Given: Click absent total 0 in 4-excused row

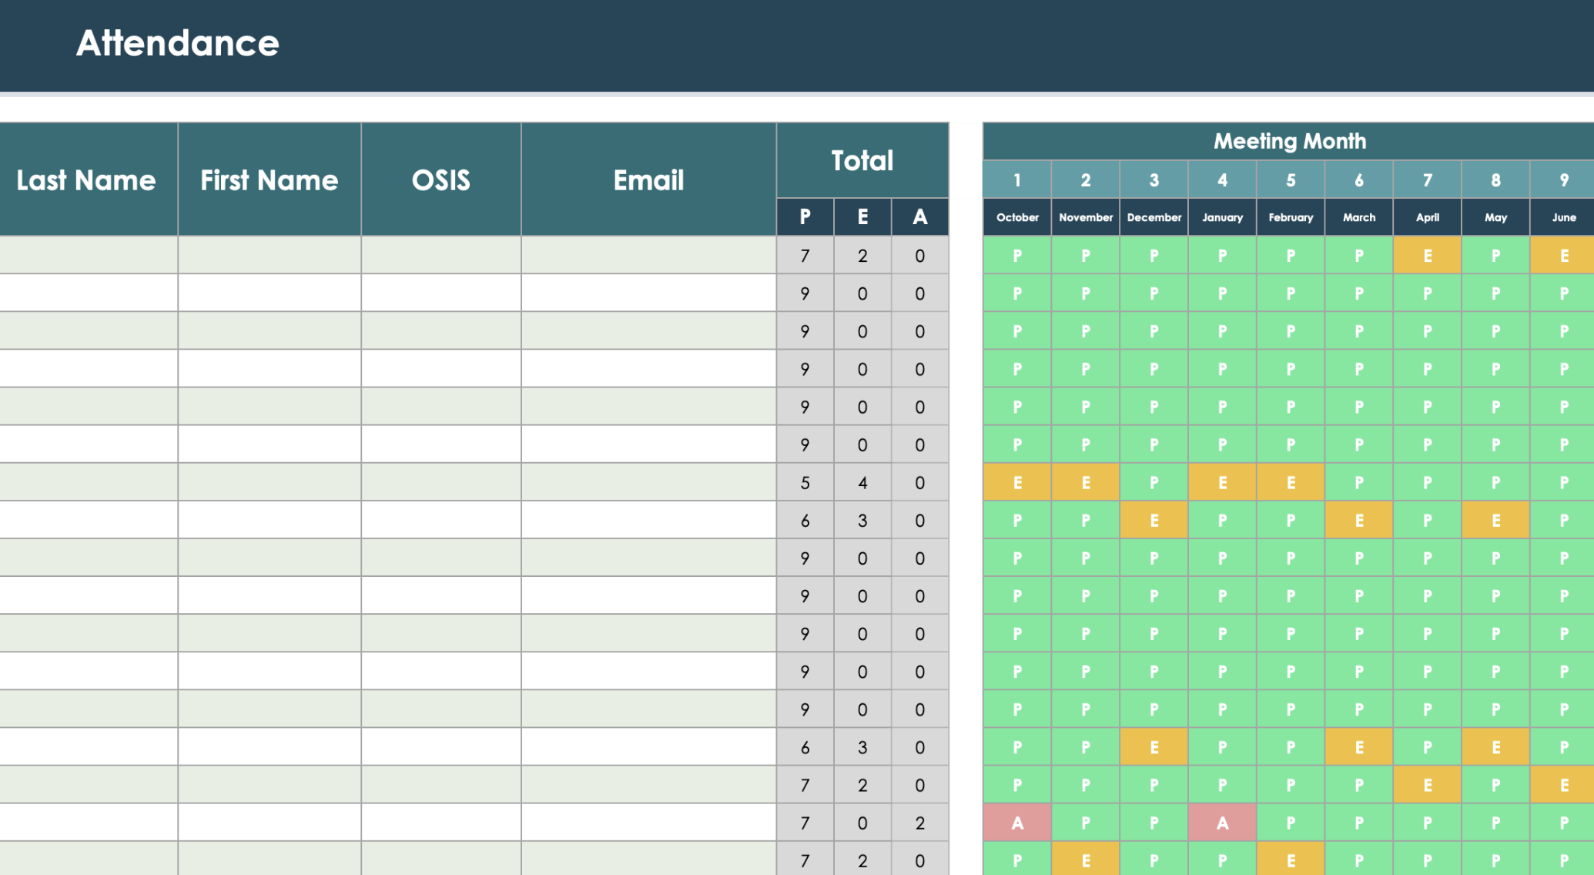Looking at the screenshot, I should click(920, 483).
